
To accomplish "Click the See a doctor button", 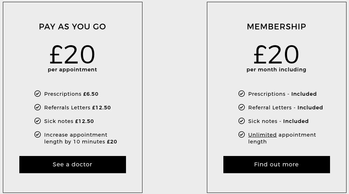I will coord(73,165).
